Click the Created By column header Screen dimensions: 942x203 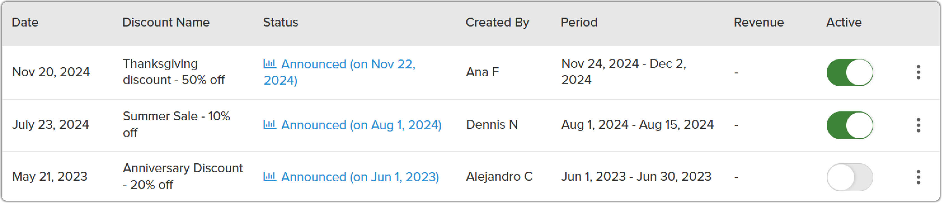(x=497, y=22)
